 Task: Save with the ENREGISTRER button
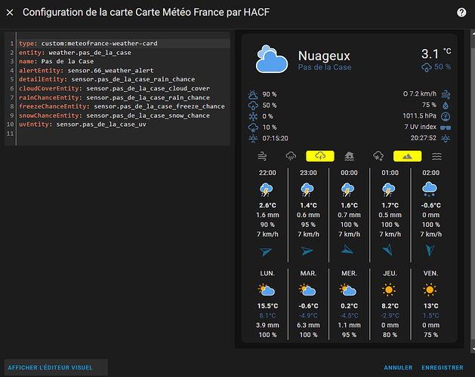(443, 368)
